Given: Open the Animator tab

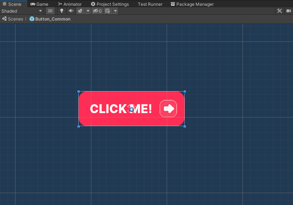Looking at the screenshot, I should click(70, 4).
